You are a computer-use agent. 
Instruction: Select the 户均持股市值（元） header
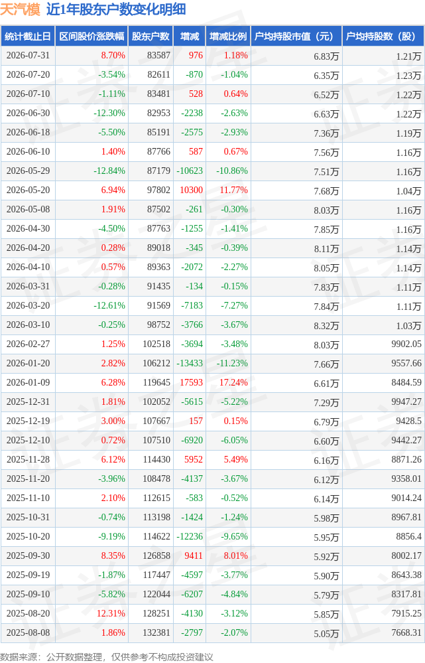[x=296, y=37]
